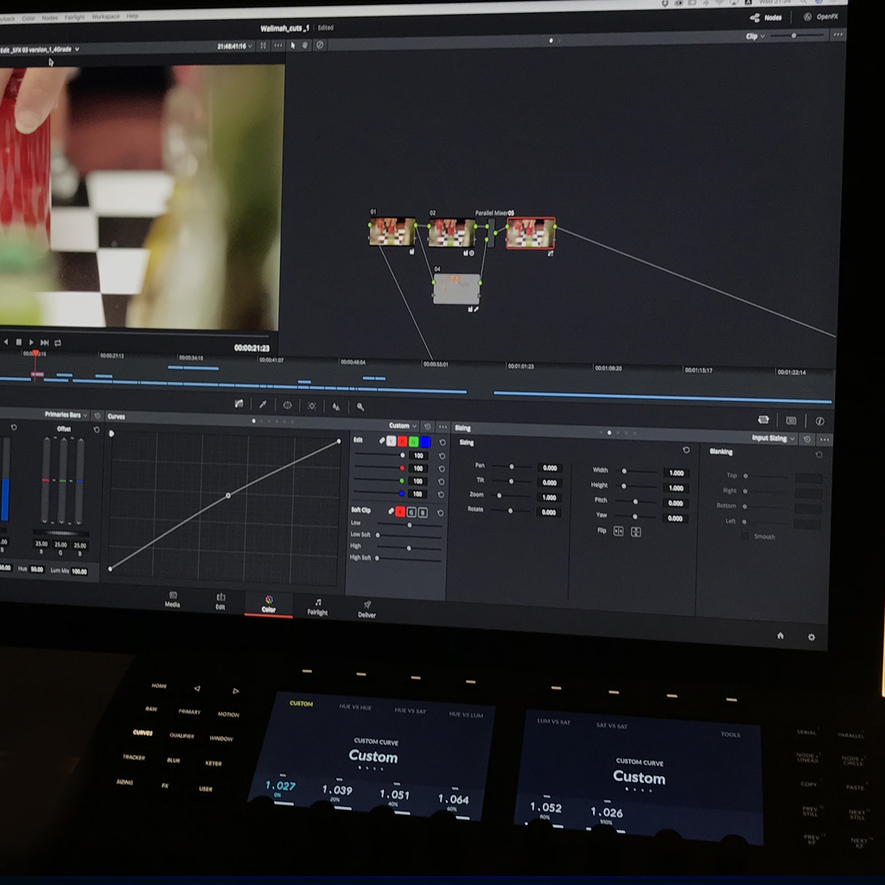Open the Help menu
885x885 pixels.
tap(132, 16)
